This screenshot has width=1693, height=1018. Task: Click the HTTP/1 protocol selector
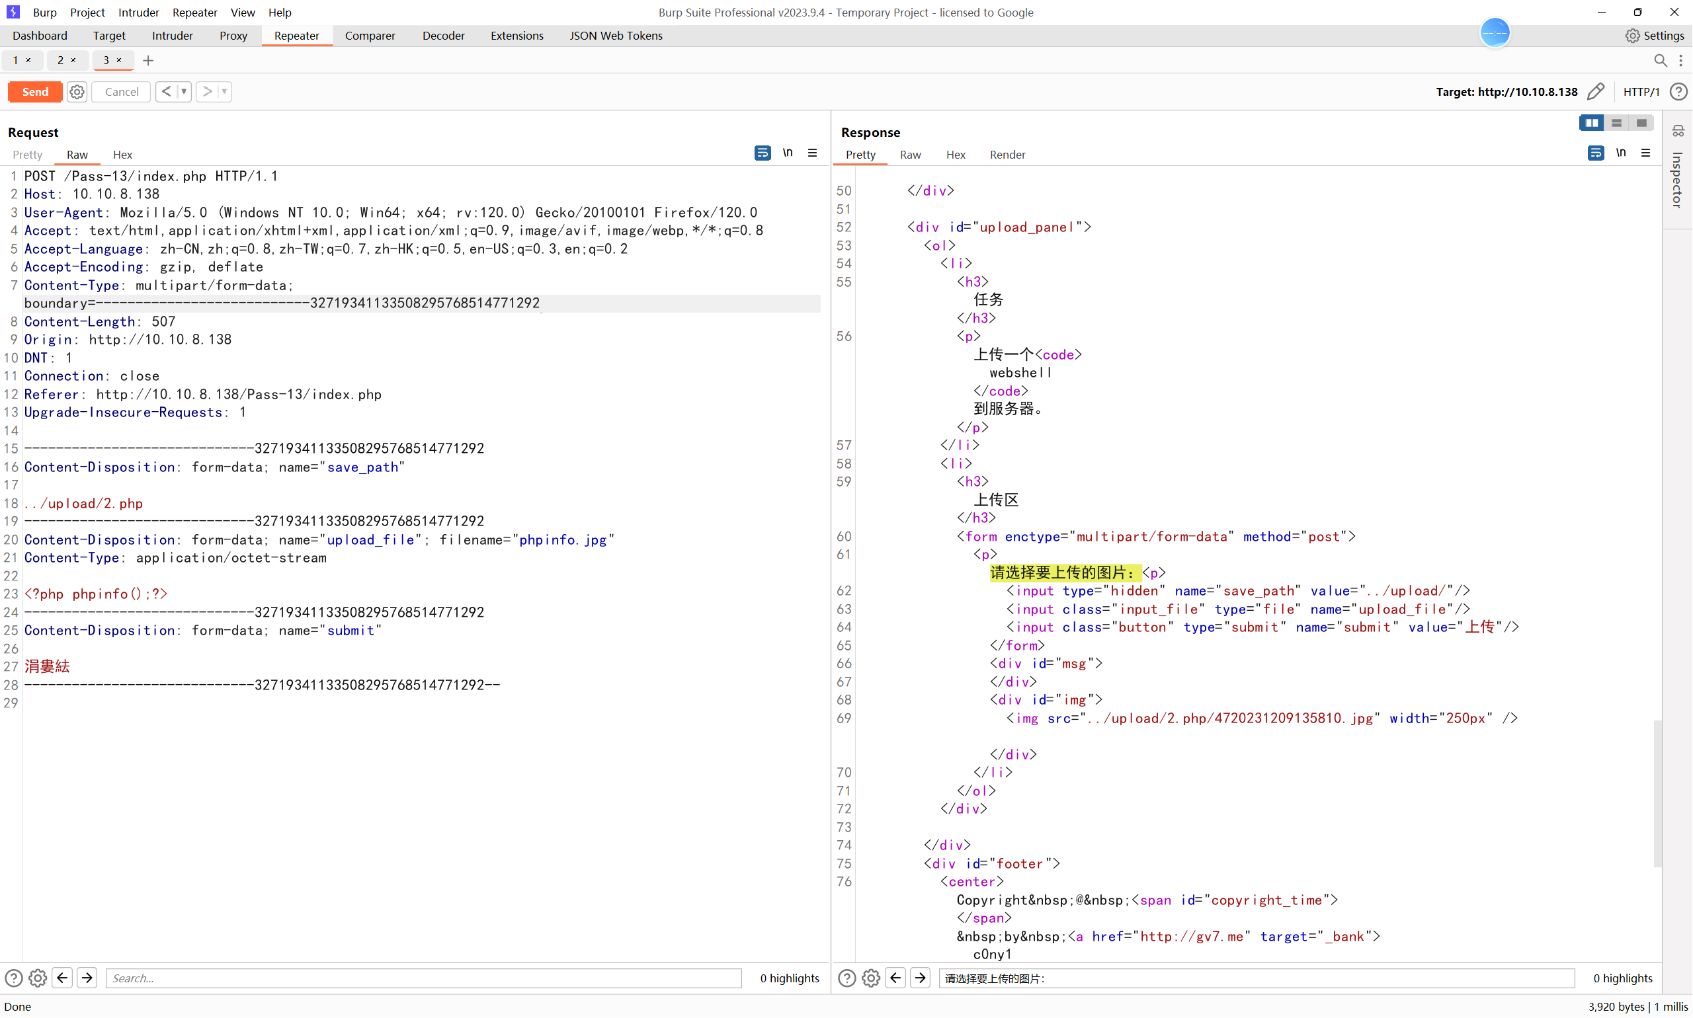[x=1641, y=92]
